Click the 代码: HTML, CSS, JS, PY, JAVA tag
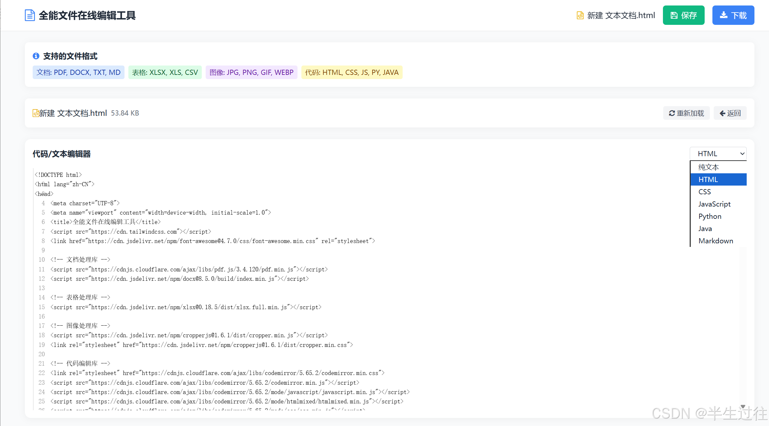Image resolution: width=769 pixels, height=426 pixels. pyautogui.click(x=352, y=72)
